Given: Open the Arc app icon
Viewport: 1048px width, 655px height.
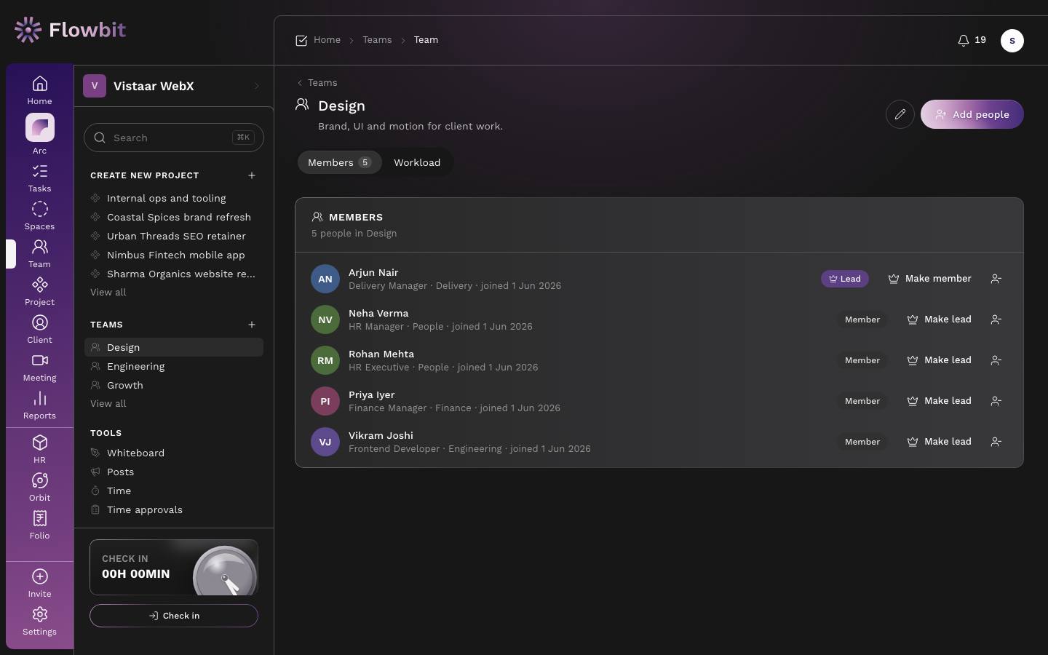Looking at the screenshot, I should pyautogui.click(x=39, y=127).
